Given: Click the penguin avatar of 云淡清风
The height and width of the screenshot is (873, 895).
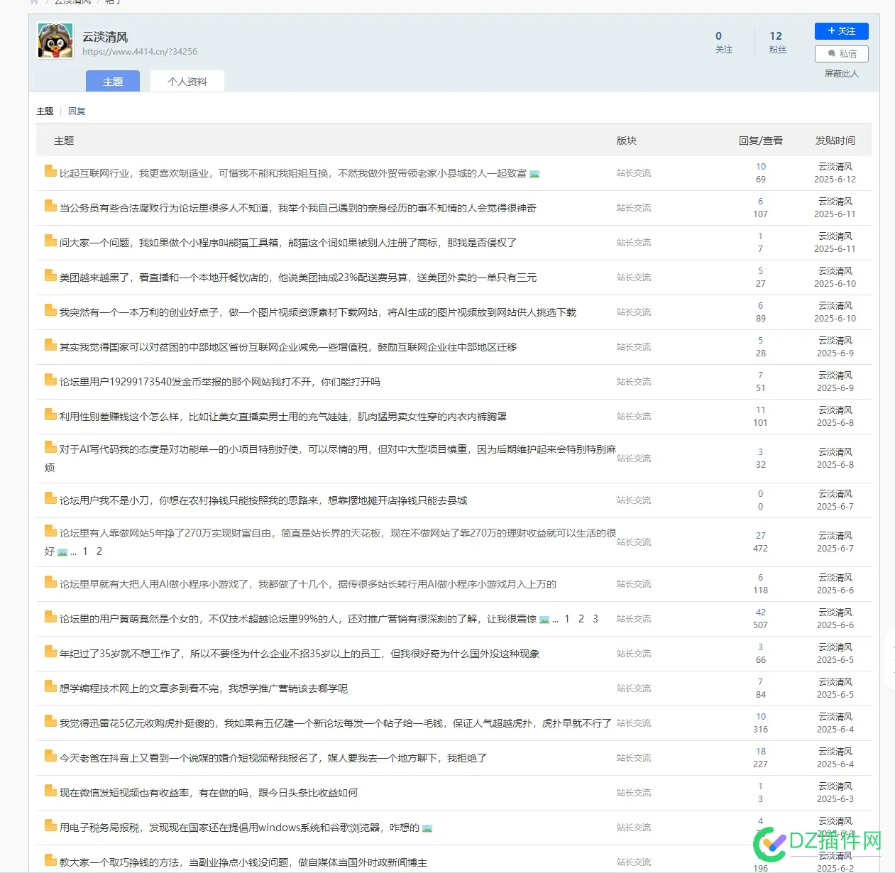Looking at the screenshot, I should pyautogui.click(x=55, y=40).
